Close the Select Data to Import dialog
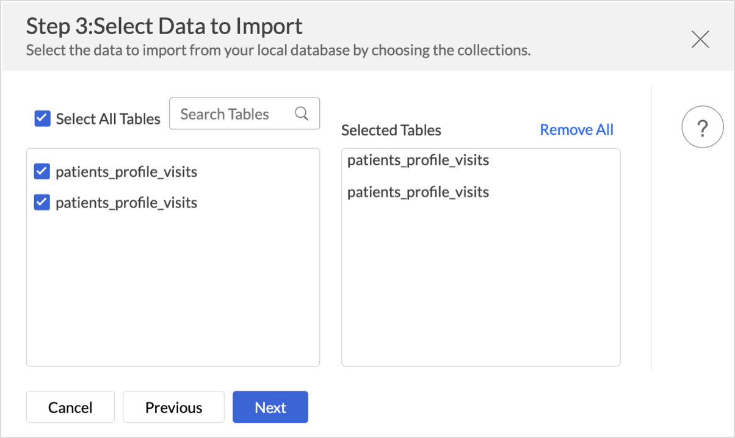The height and width of the screenshot is (438, 735). 700,40
